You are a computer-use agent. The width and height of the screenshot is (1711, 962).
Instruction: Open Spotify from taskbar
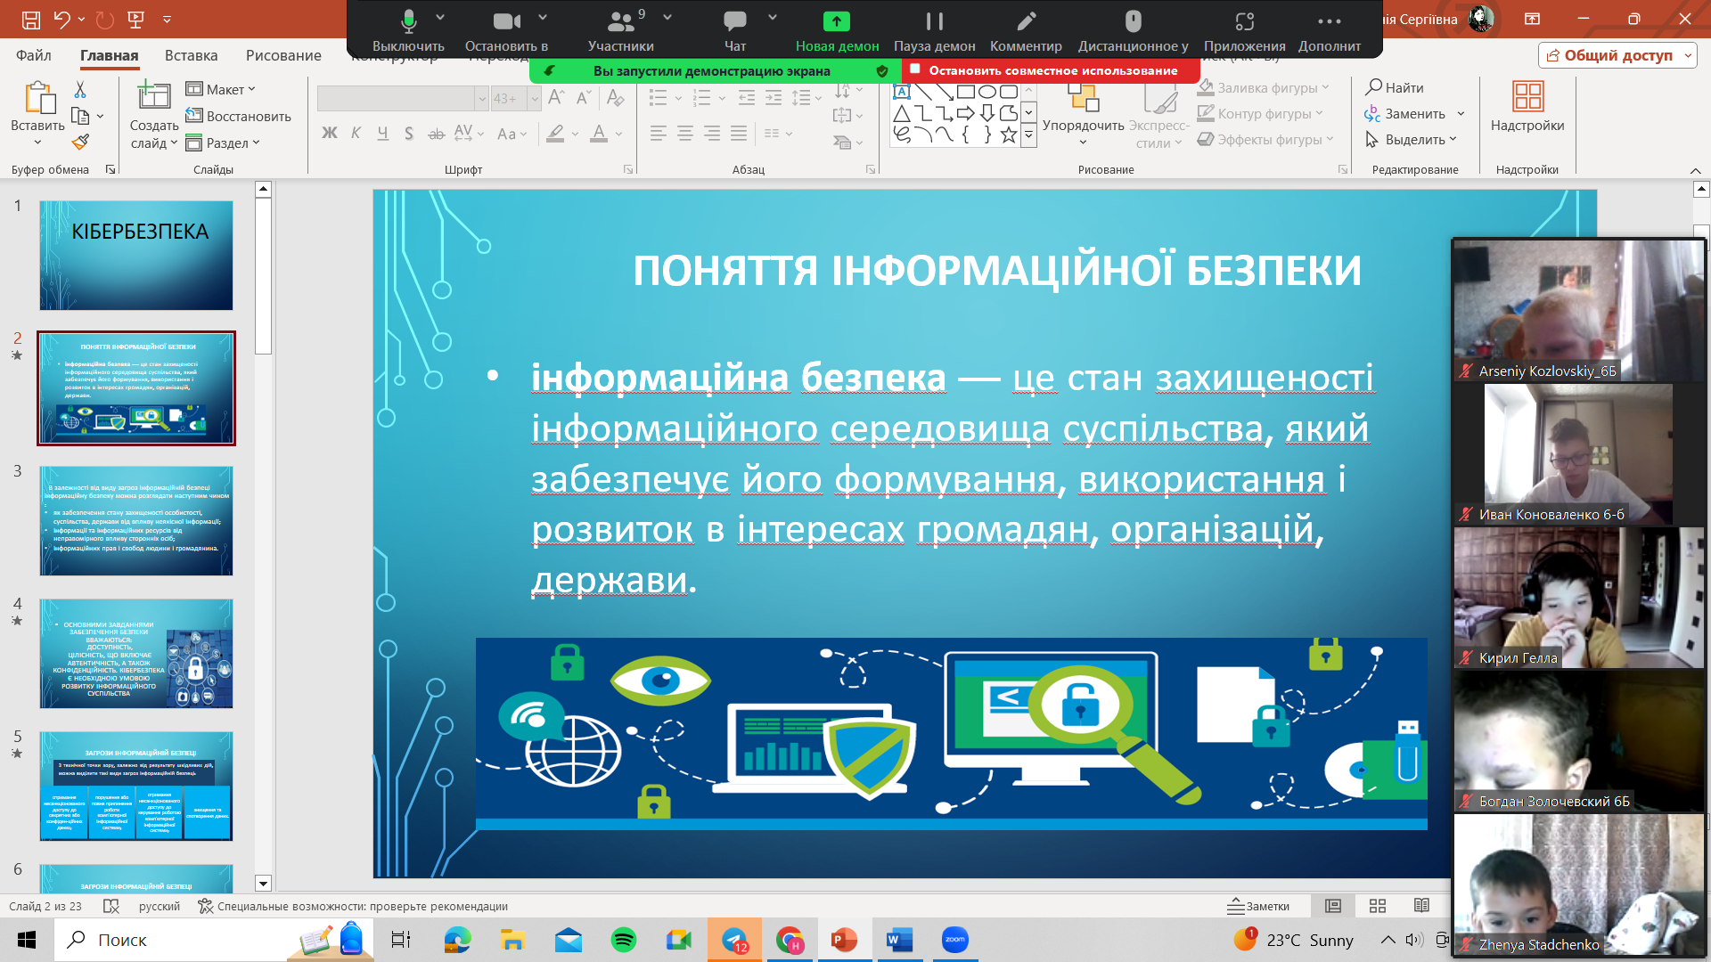coord(623,940)
